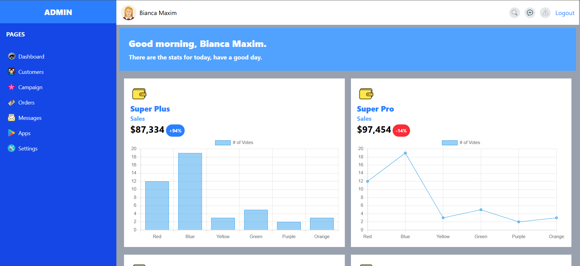Click the Super Pro wallet icon
Viewport: 580px width, 266px height.
point(366,94)
